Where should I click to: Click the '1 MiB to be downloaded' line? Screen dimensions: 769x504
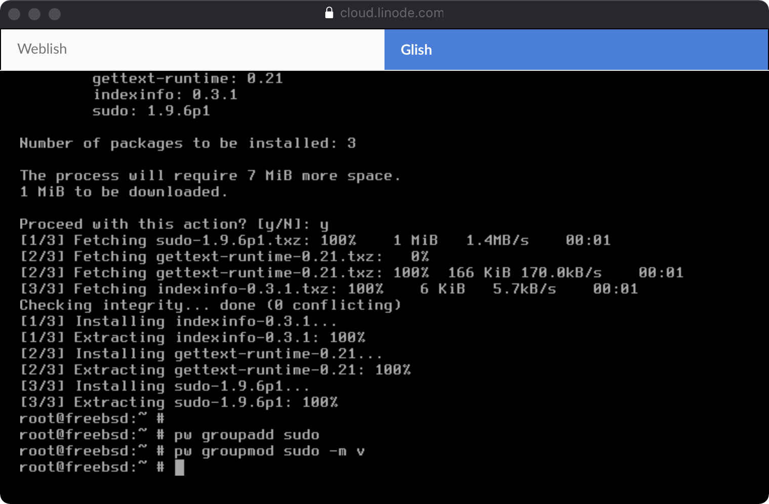click(123, 192)
